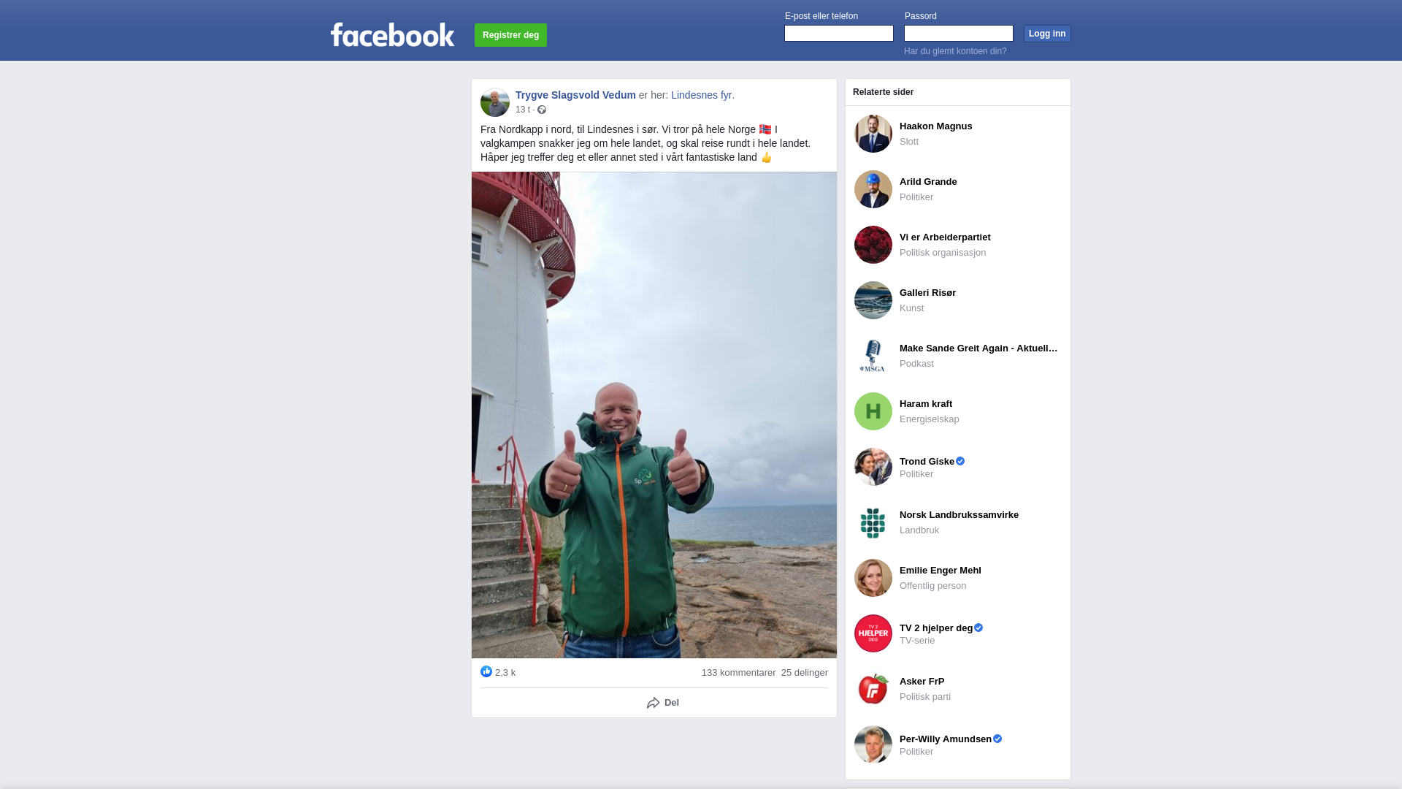Open the like reactions icon showing 2,3 k
Viewport: 1402px width, 789px height.
point(486,671)
